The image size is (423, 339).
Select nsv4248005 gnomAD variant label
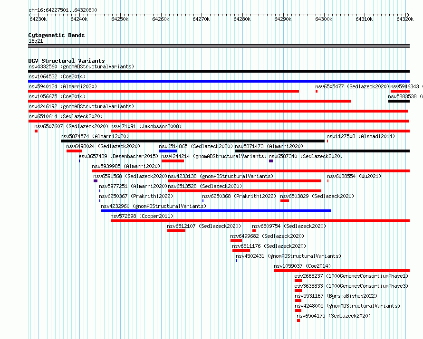point(347,306)
